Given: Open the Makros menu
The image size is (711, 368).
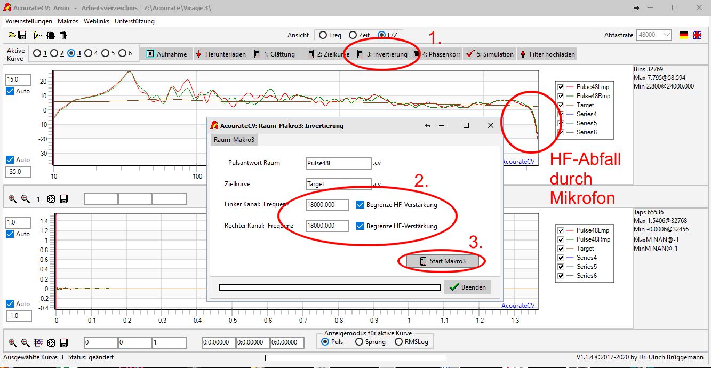Looking at the screenshot, I should [x=68, y=21].
